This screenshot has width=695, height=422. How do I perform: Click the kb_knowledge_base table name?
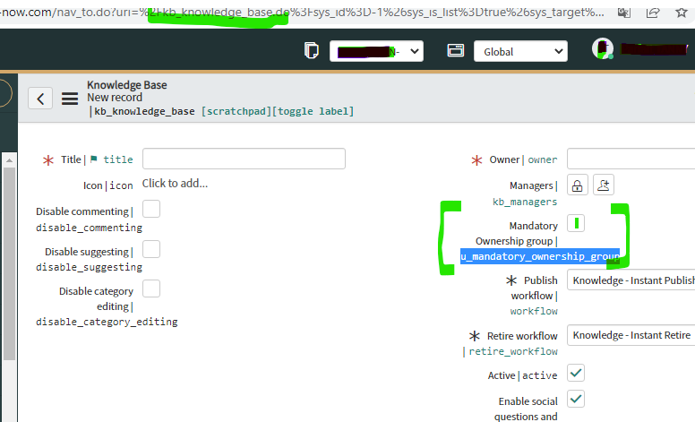click(144, 111)
